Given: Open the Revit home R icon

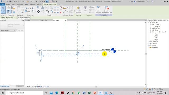Looking at the screenshot, I should pyautogui.click(x=1, y=1).
